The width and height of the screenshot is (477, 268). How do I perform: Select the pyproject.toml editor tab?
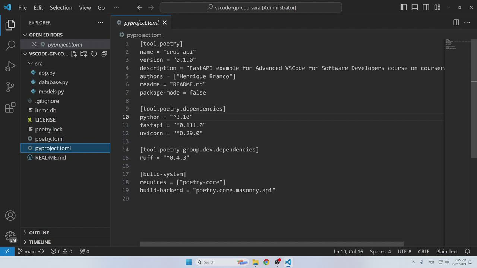pos(141,23)
